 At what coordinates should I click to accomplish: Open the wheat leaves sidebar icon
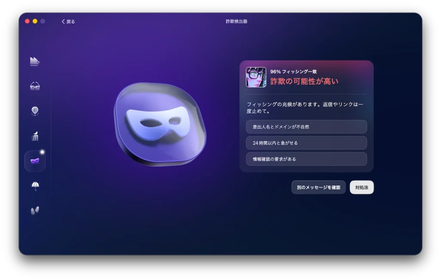(x=35, y=211)
